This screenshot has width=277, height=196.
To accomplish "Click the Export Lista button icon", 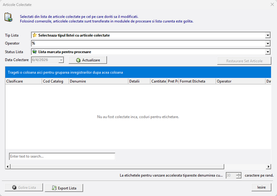I will [54, 188].
